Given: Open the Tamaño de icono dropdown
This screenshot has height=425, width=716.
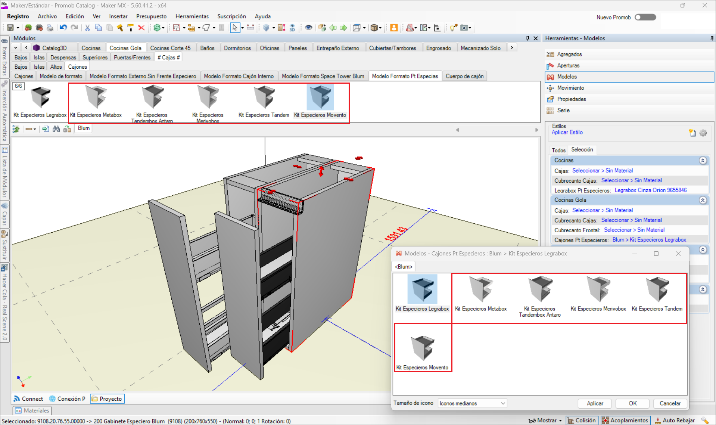Looking at the screenshot, I should 472,403.
